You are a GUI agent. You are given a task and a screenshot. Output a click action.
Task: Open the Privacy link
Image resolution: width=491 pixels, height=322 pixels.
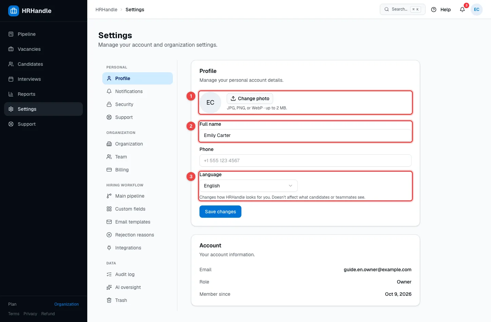(30, 314)
